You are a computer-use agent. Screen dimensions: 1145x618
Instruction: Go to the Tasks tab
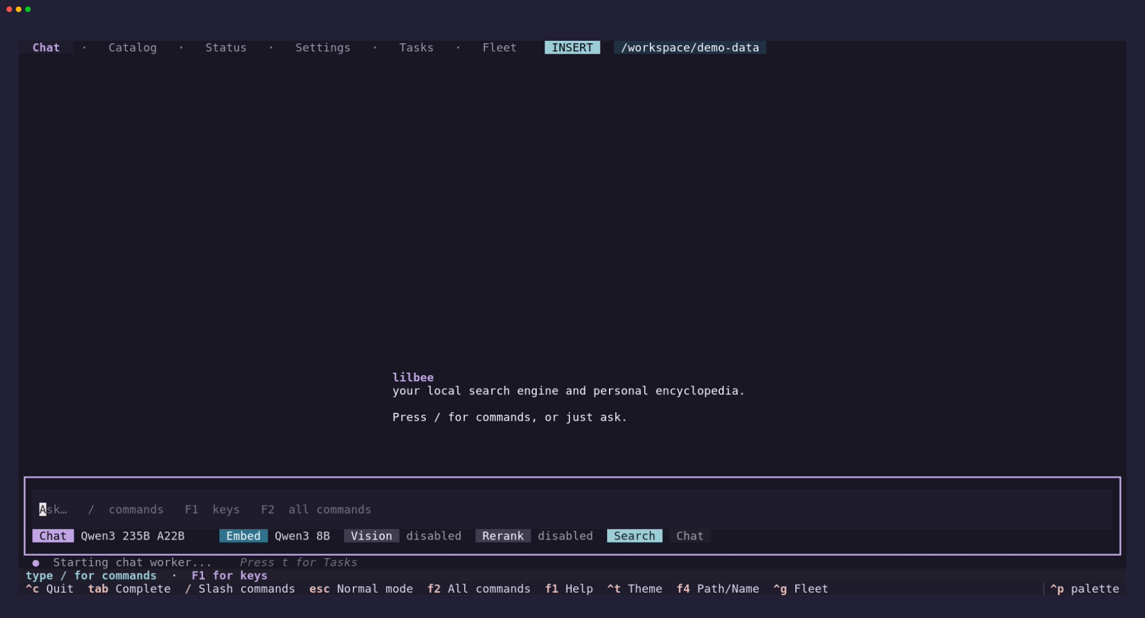416,48
